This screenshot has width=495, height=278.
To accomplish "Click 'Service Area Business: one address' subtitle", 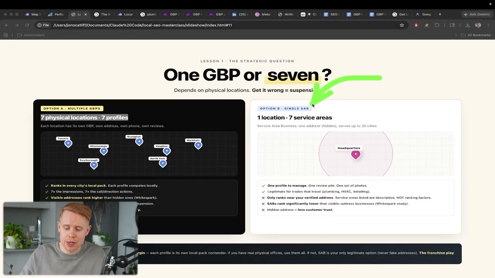I will (317, 126).
